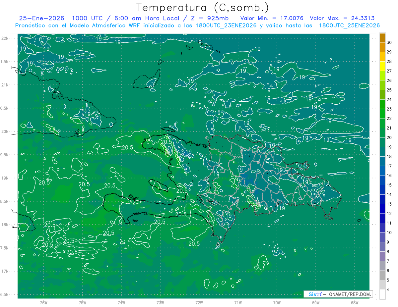Click the "ONAMET/REP.DOM." credit label
This screenshot has height=307, width=398.
click(x=350, y=294)
